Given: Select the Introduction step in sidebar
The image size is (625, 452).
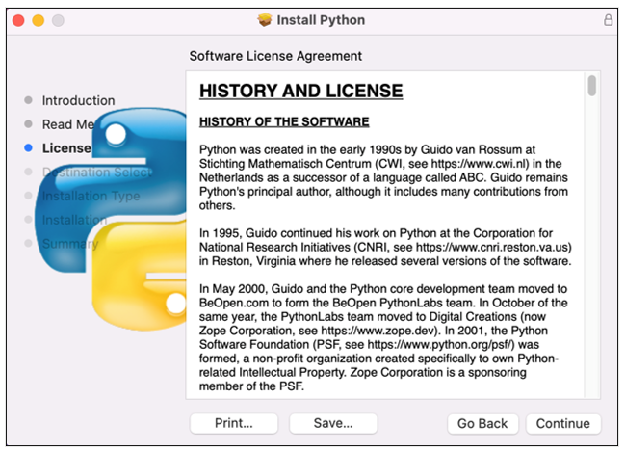Looking at the screenshot, I should (79, 100).
